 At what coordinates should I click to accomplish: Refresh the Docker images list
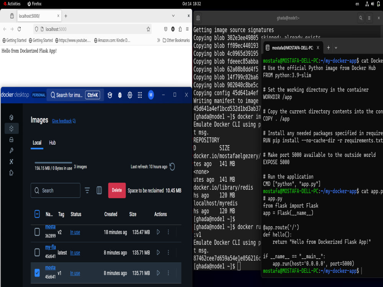(172, 167)
